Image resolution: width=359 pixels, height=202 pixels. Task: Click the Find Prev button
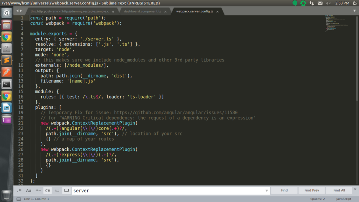click(312, 190)
